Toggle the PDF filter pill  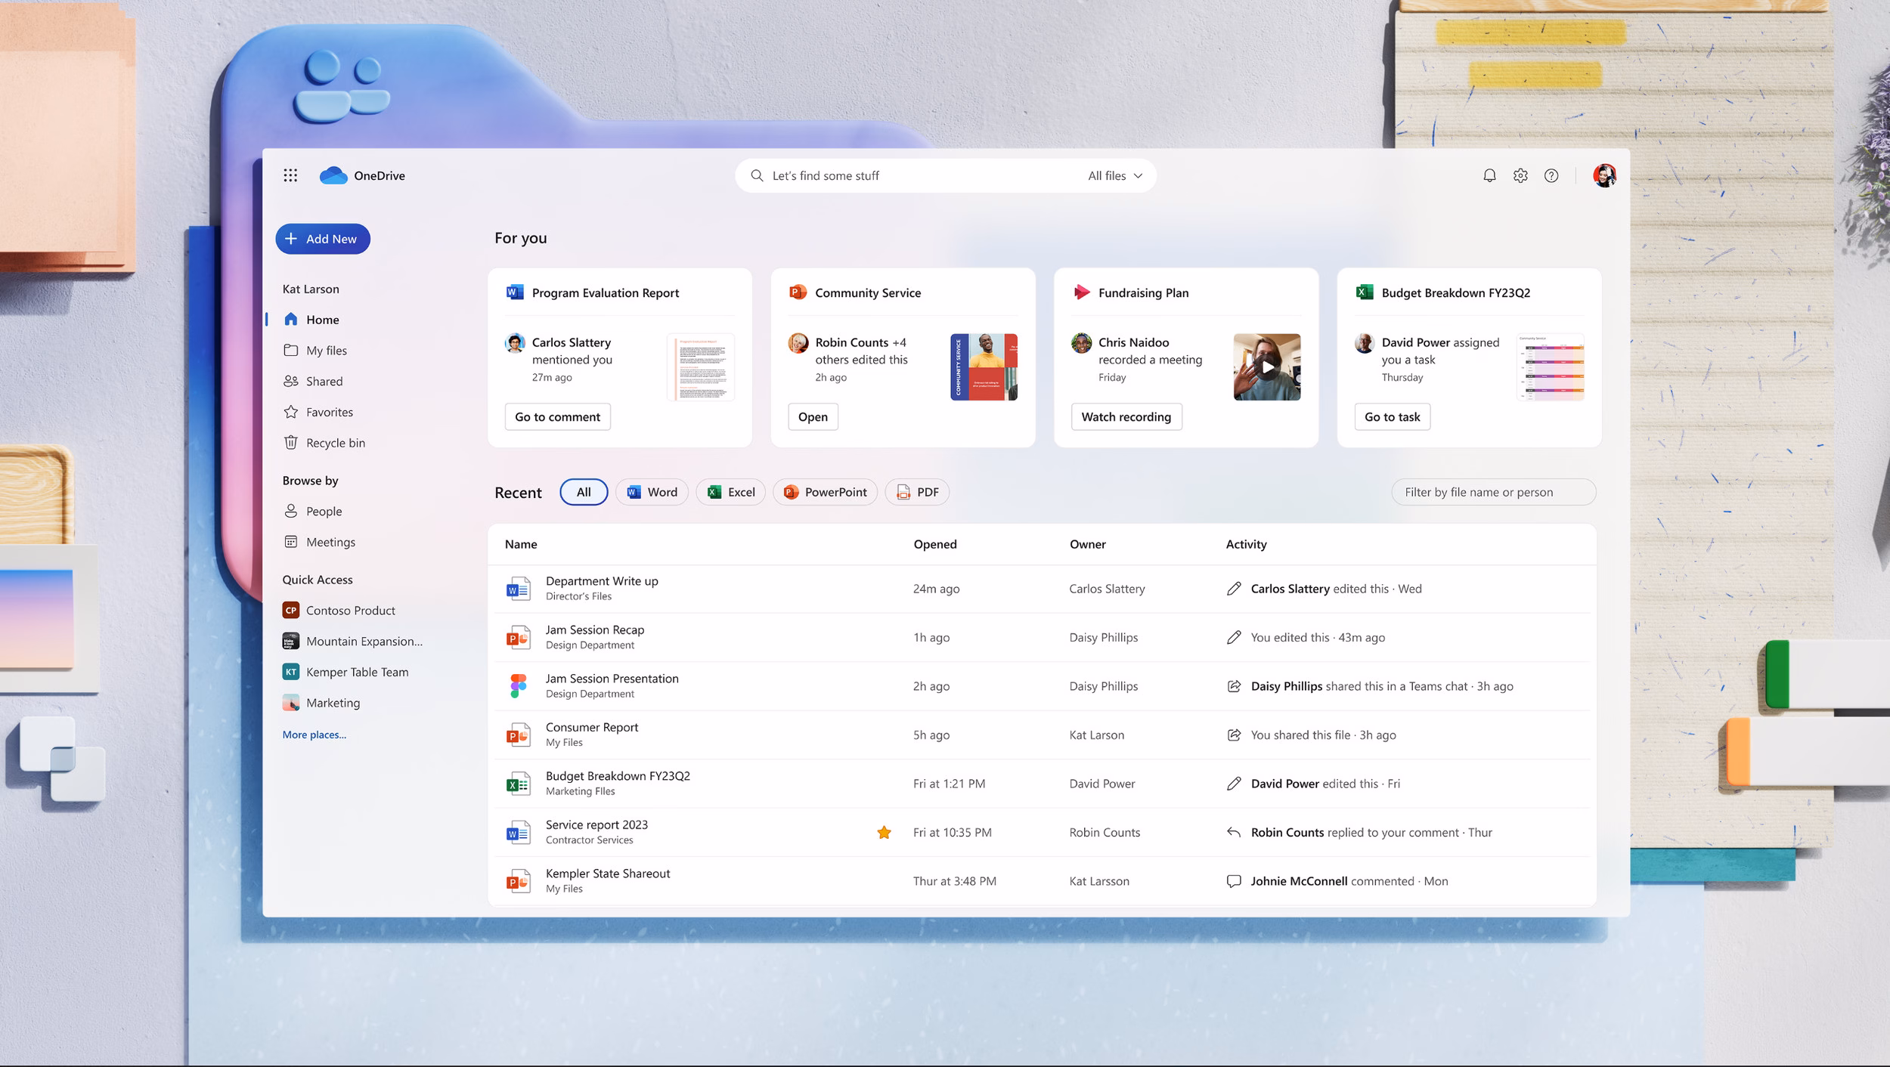[917, 492]
